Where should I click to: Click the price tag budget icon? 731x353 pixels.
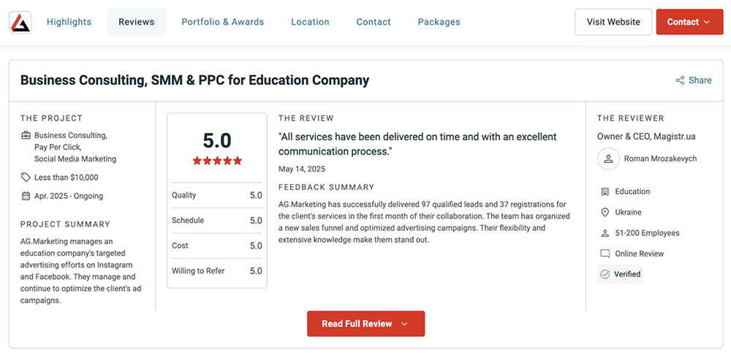[26, 177]
